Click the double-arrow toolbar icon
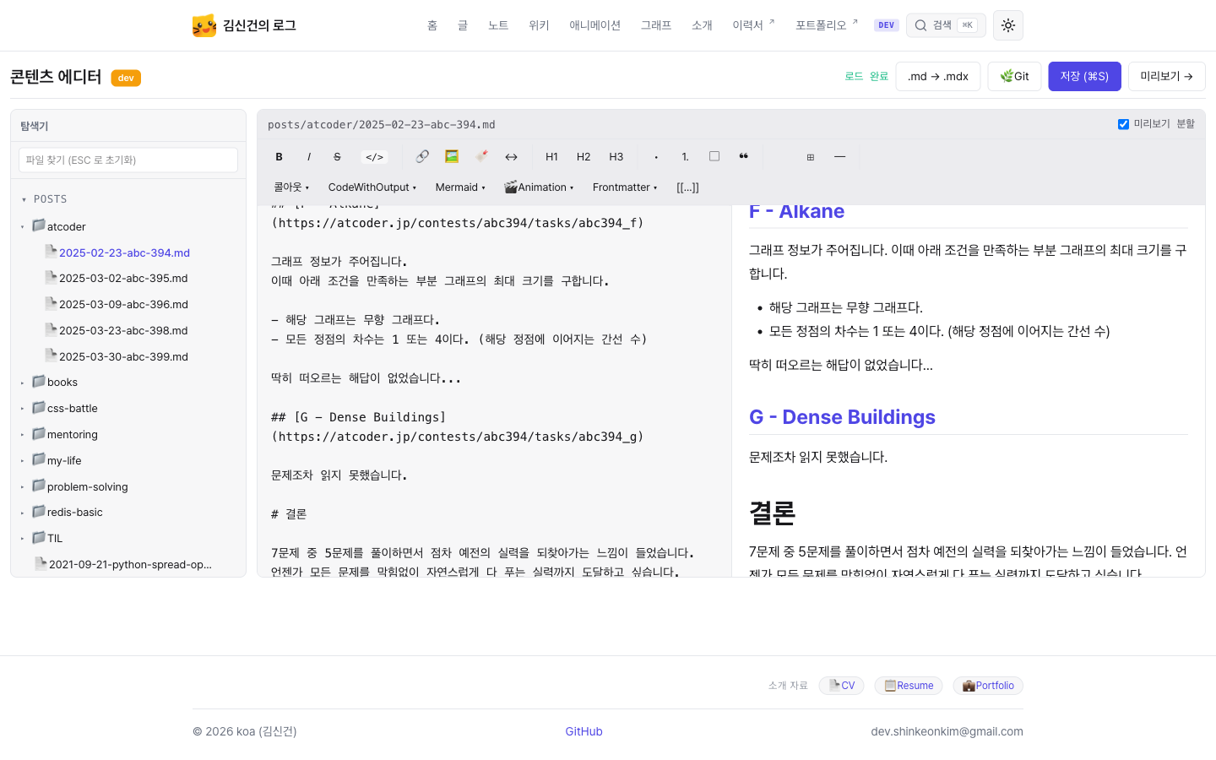 click(x=511, y=157)
